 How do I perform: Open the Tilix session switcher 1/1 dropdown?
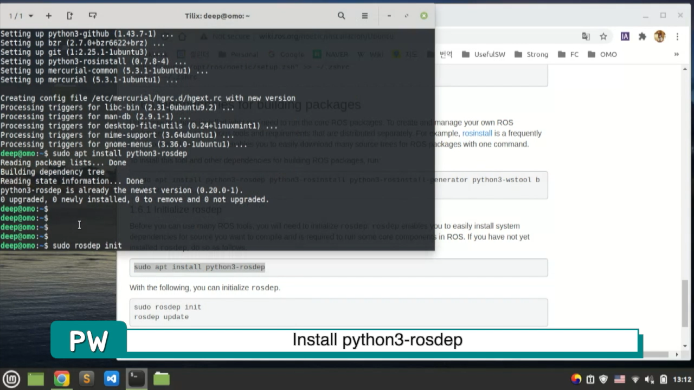coord(21,16)
